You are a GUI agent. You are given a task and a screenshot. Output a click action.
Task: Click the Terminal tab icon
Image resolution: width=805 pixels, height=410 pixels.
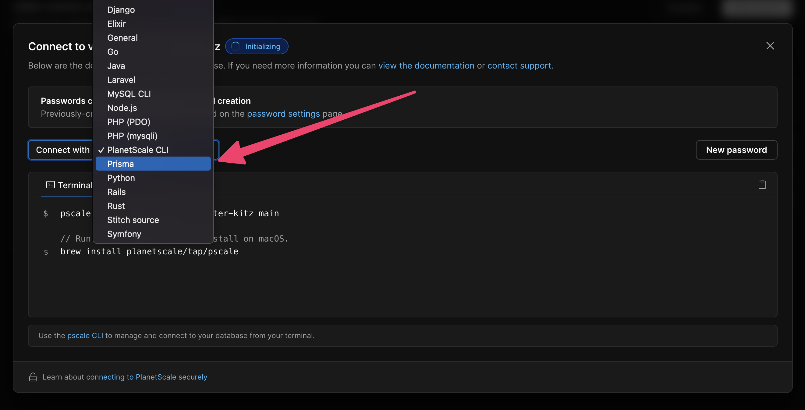point(50,185)
